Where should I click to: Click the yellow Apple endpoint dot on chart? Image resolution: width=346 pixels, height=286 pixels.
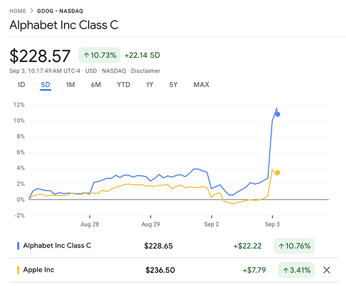tap(277, 173)
